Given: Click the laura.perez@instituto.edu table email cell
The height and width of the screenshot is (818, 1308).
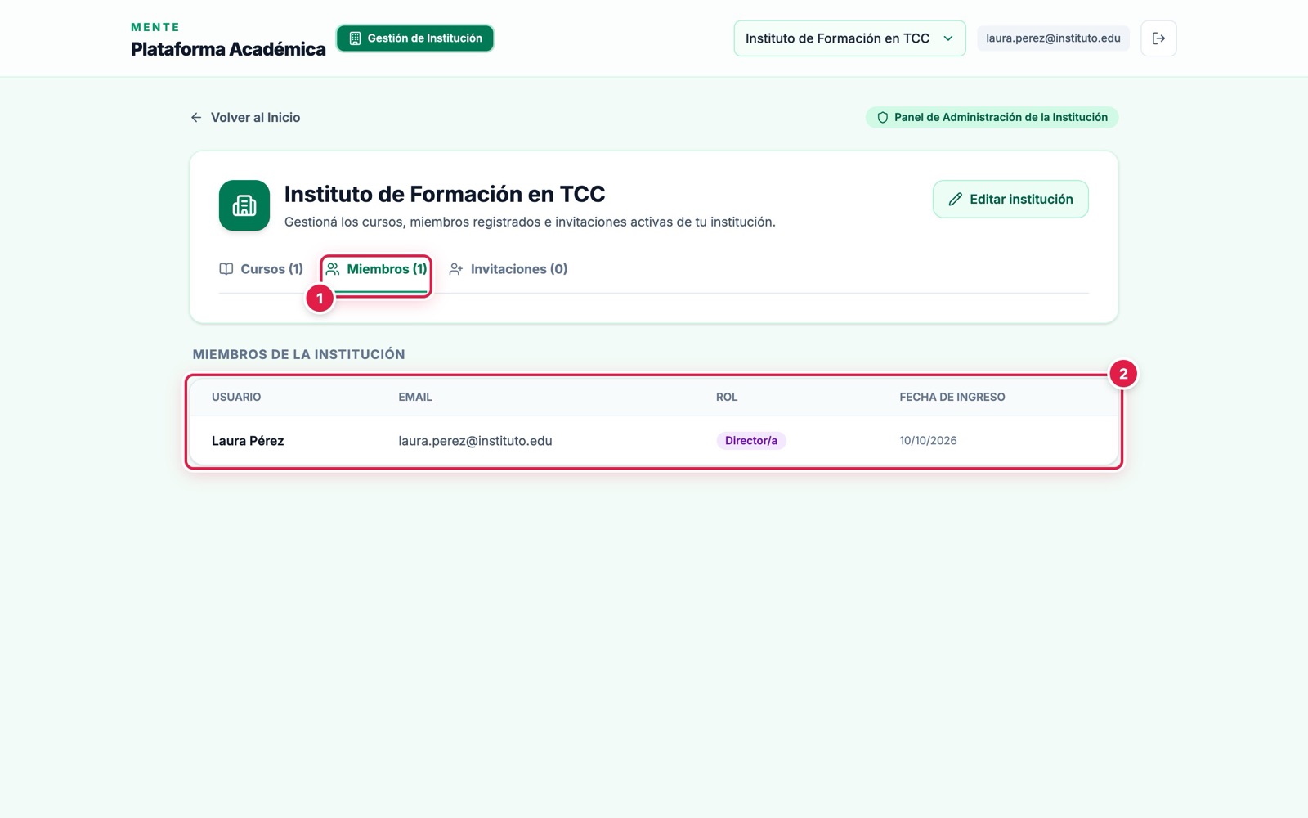Looking at the screenshot, I should (x=475, y=441).
